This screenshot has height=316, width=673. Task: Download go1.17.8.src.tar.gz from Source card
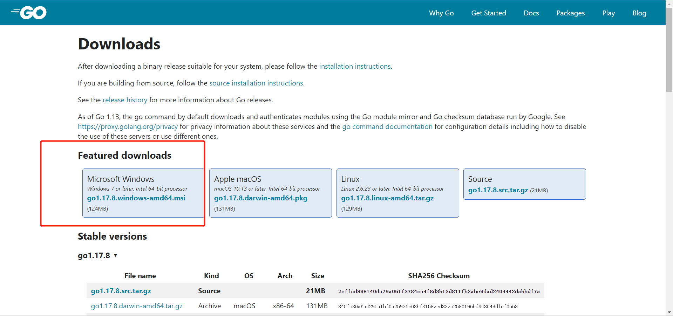click(x=498, y=190)
